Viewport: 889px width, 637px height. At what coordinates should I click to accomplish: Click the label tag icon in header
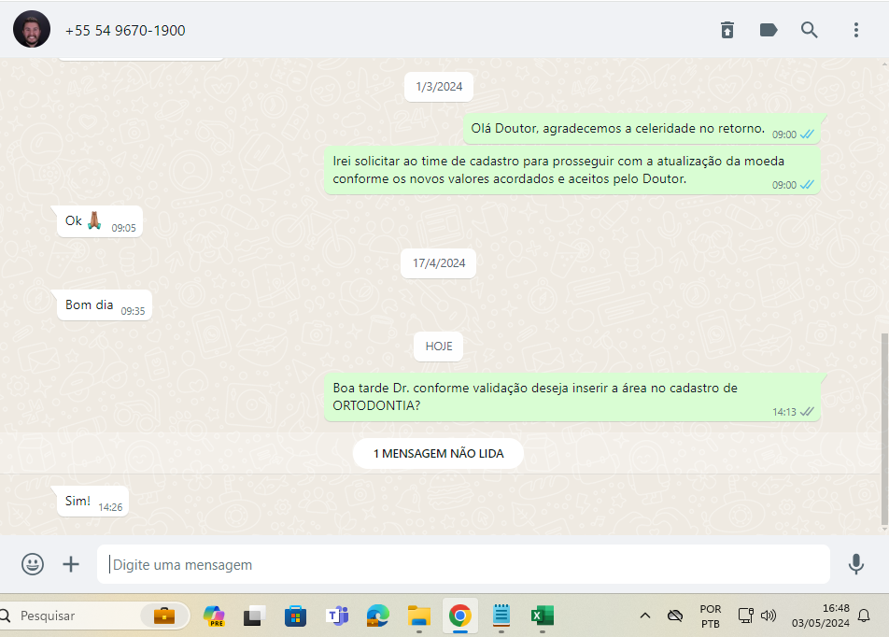click(x=769, y=30)
